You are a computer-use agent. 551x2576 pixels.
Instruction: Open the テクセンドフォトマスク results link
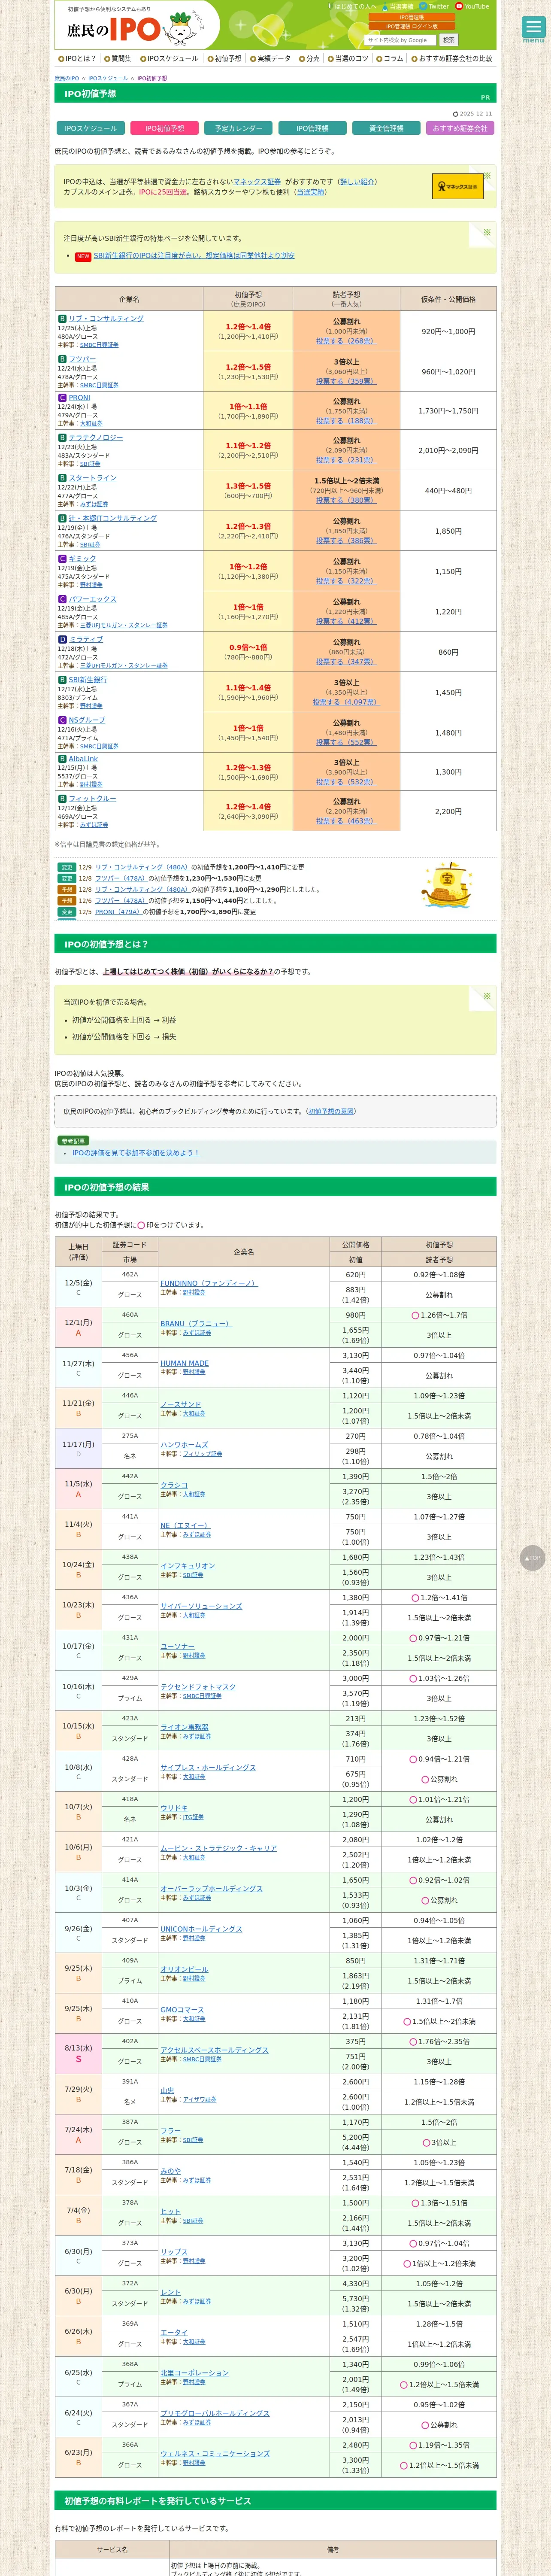(198, 1687)
